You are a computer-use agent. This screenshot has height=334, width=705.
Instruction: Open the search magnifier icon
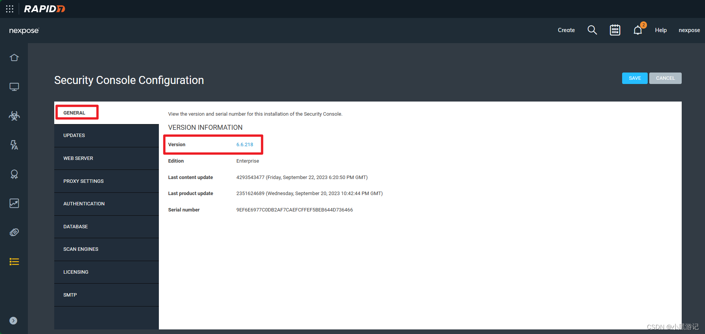coord(592,30)
